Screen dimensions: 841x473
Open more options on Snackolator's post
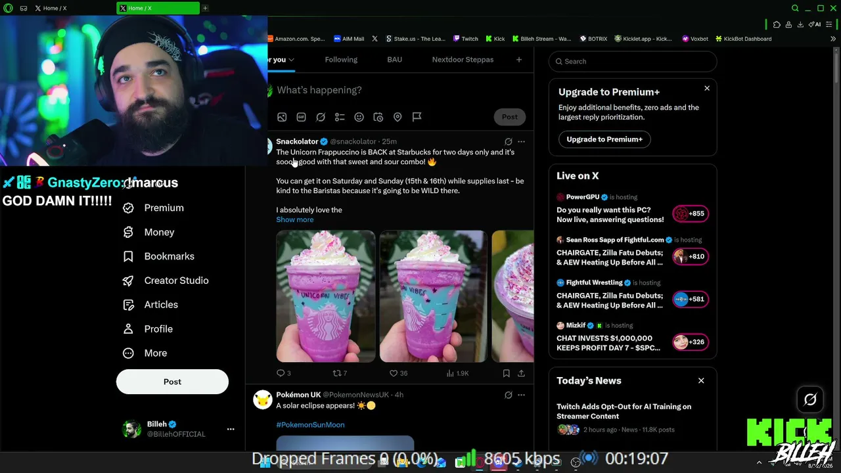521,141
